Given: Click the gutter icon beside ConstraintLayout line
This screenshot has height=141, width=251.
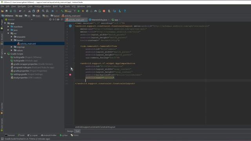Looking at the screenshot, I should (x=70, y=26).
